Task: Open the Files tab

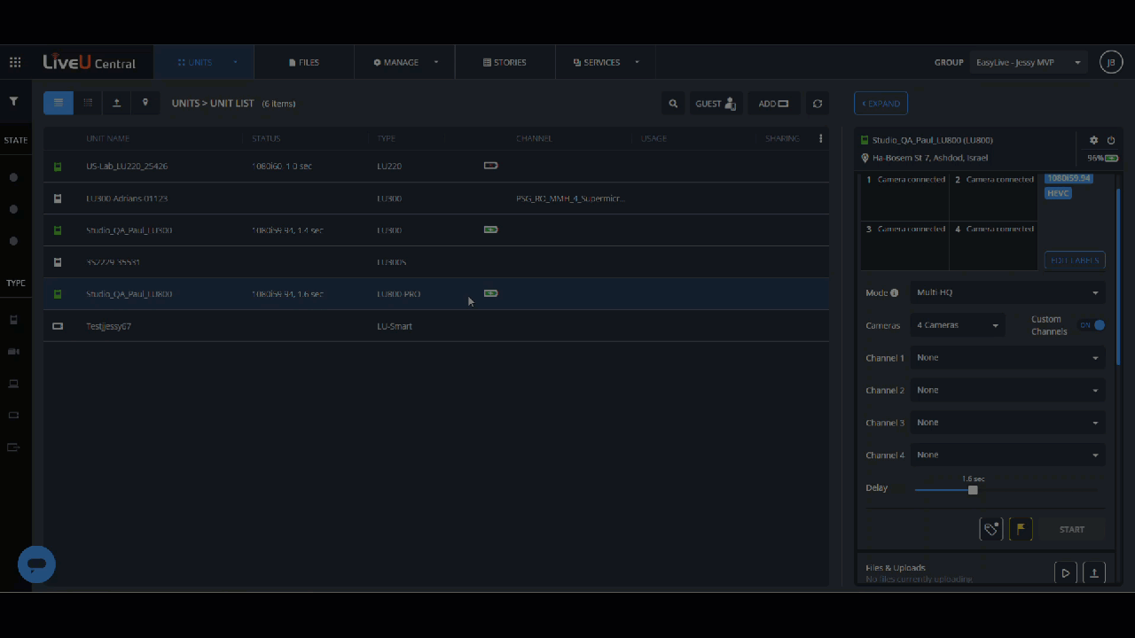Action: [x=304, y=62]
